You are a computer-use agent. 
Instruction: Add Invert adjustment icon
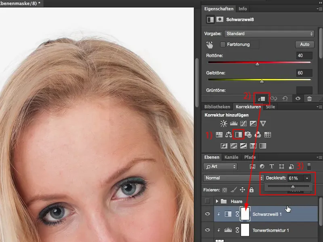[x=224, y=146]
